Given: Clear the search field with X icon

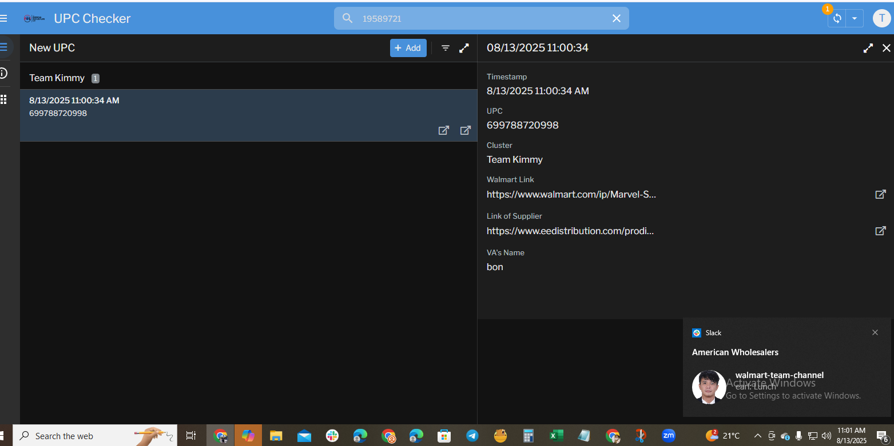Looking at the screenshot, I should (617, 18).
